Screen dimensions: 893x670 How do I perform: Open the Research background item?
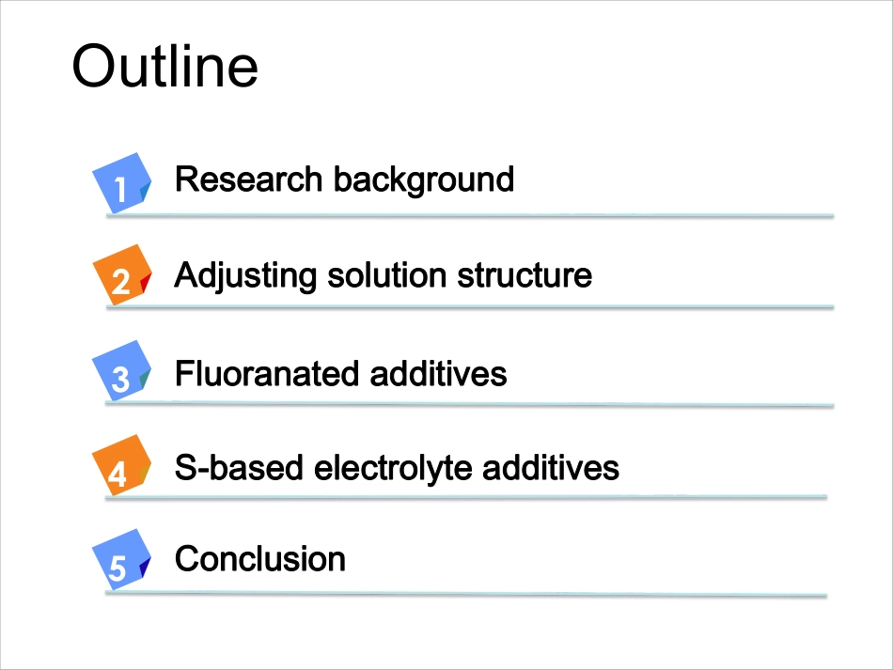(345, 179)
